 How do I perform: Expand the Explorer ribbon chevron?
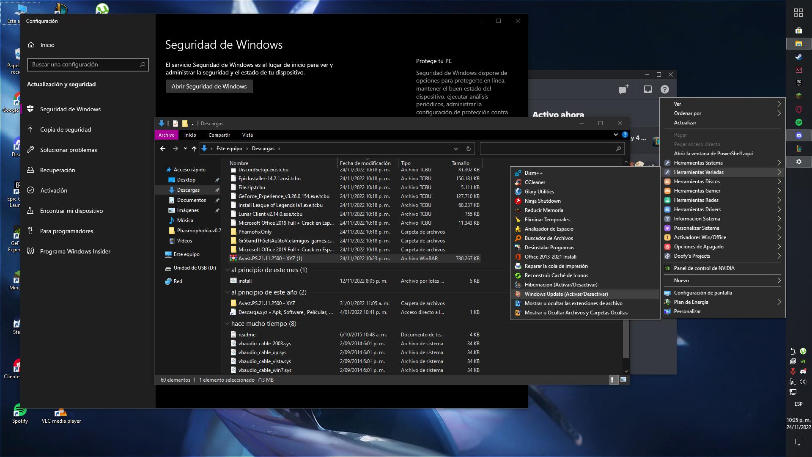(x=615, y=135)
